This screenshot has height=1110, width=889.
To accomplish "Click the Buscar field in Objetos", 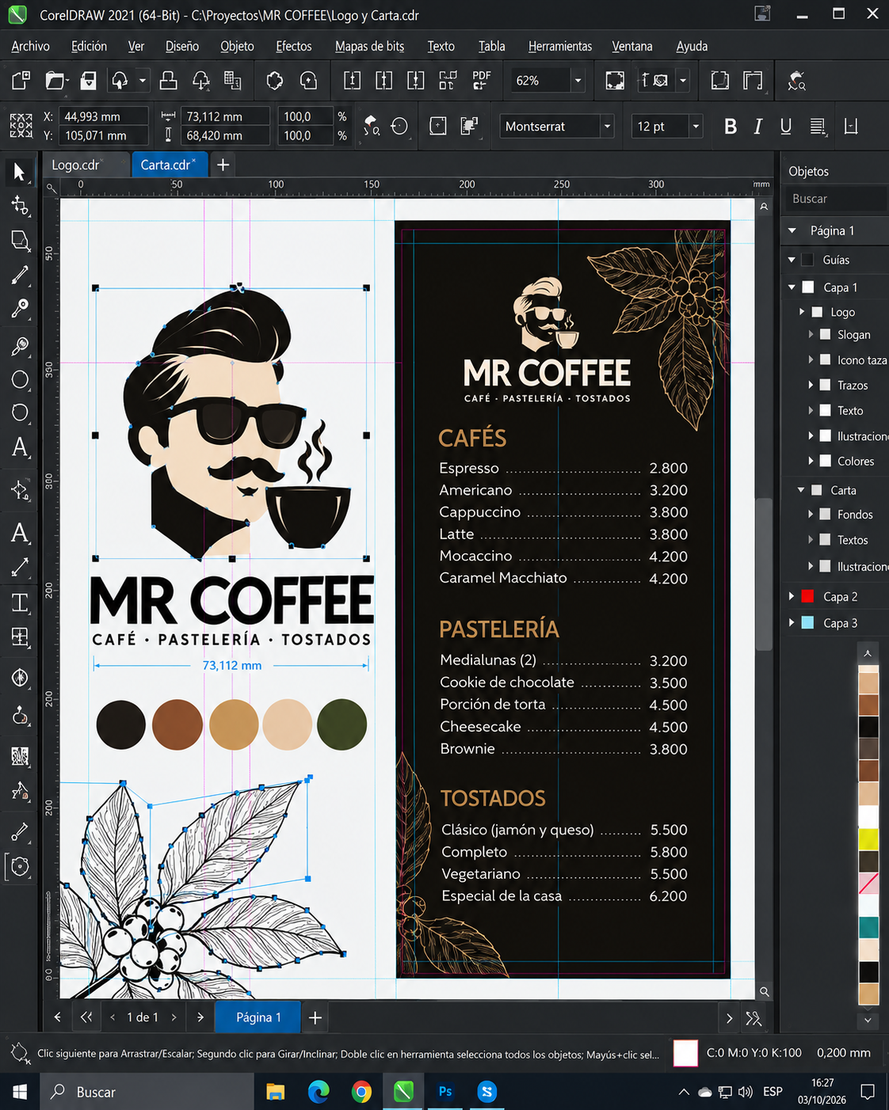I will [x=837, y=199].
